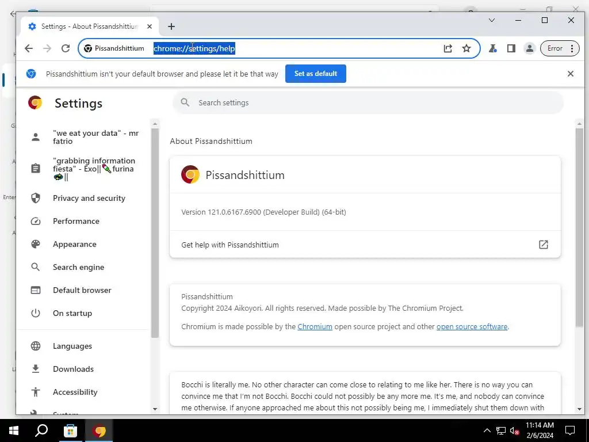Open Search engine settings

click(83, 267)
